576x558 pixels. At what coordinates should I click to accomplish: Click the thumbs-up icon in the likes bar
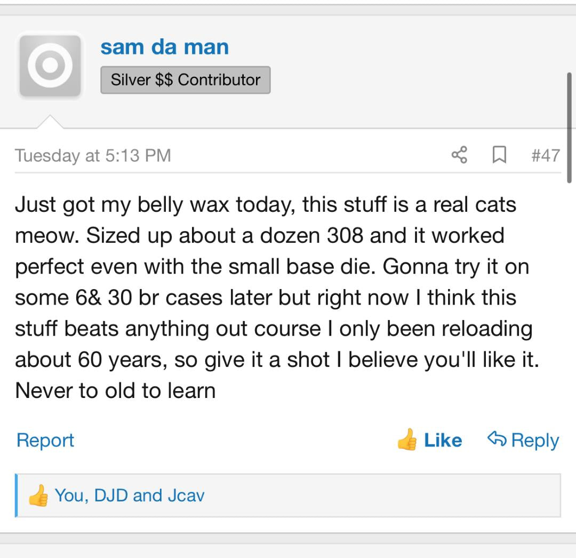point(38,496)
